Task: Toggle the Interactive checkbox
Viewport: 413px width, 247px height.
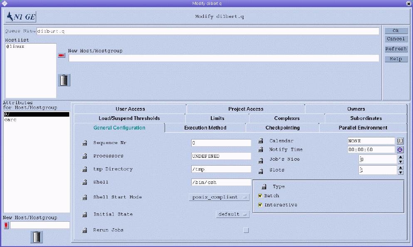Action: pos(260,205)
